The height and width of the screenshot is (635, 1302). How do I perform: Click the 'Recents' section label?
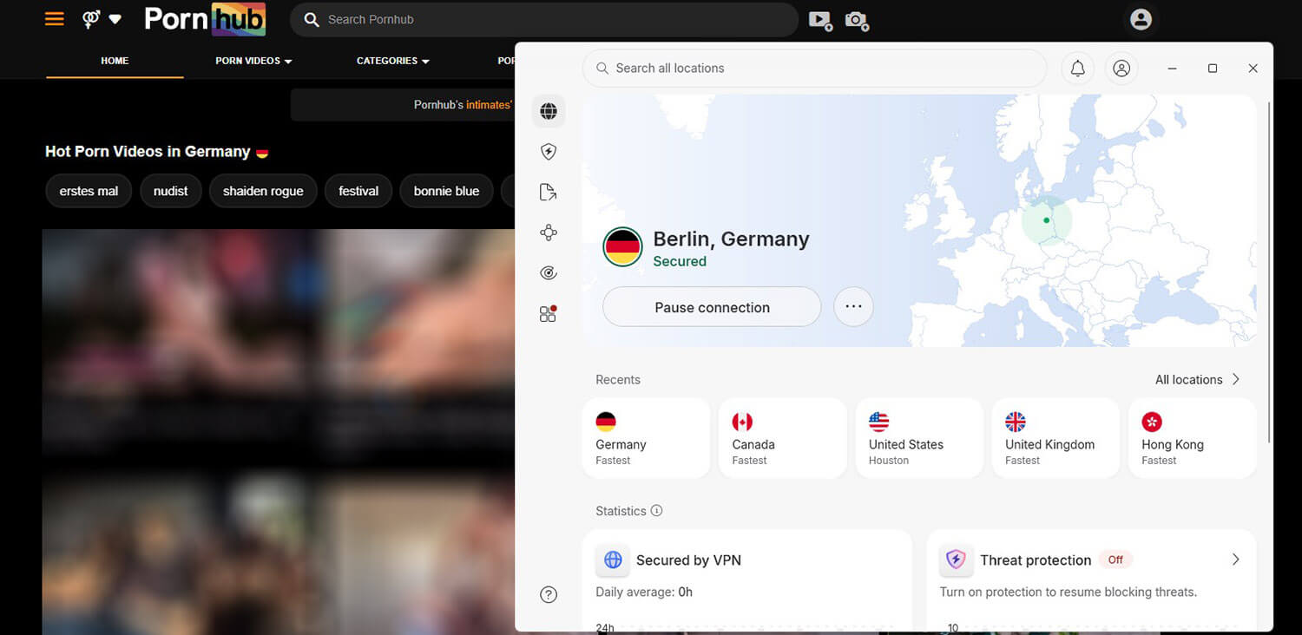pyautogui.click(x=618, y=379)
